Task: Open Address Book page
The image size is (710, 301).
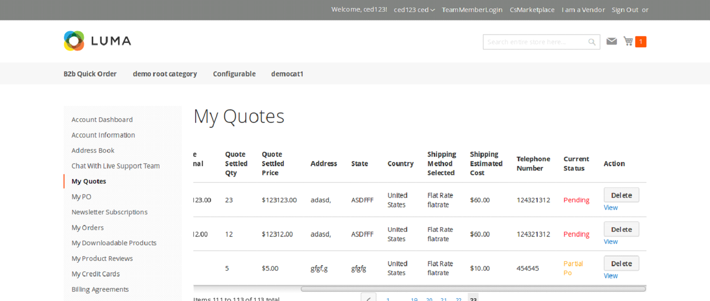Action: tap(93, 150)
